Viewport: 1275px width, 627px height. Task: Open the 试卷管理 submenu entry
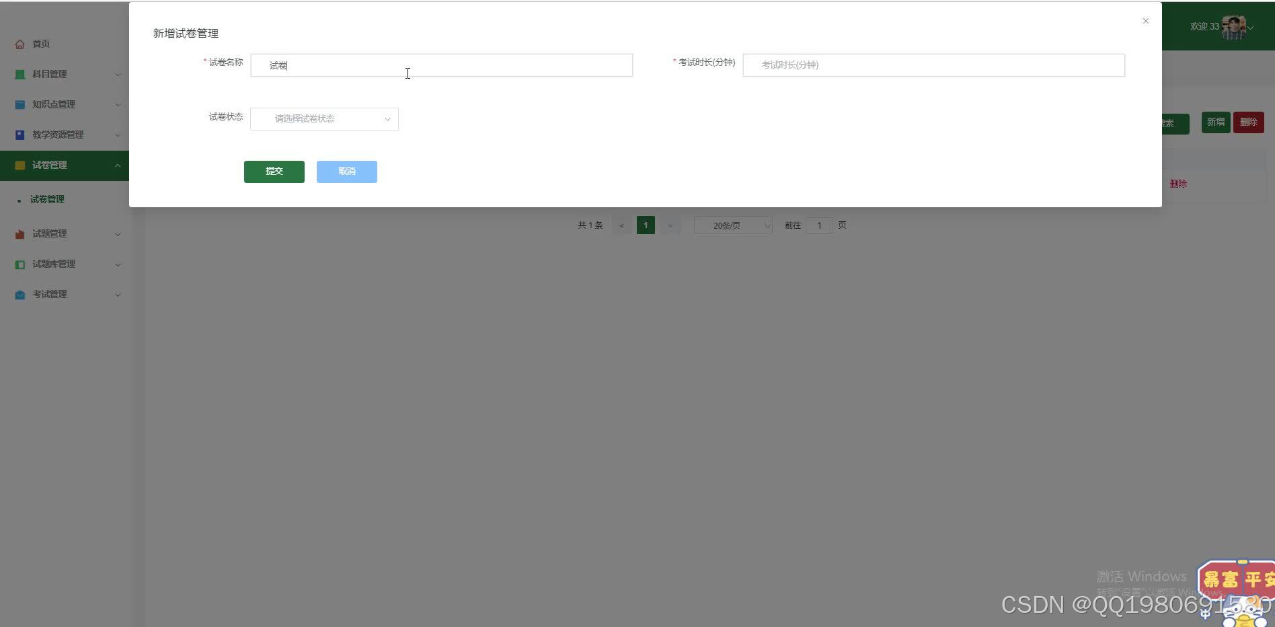coord(47,199)
